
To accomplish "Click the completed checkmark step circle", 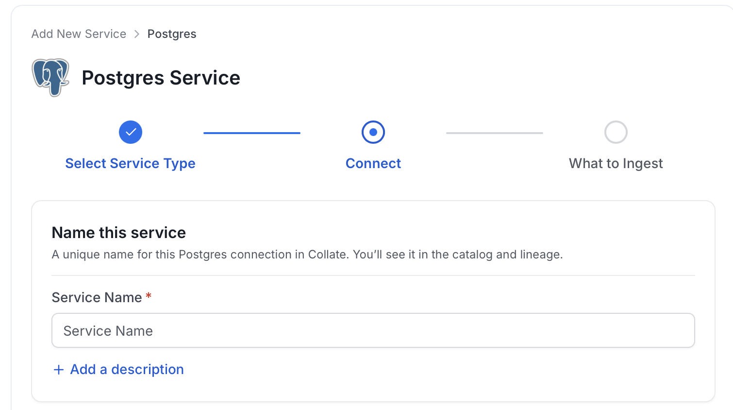I will pos(131,132).
